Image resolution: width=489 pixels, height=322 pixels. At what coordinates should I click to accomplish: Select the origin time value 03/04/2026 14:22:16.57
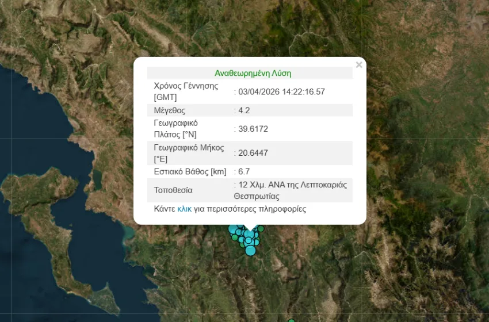[282, 91]
